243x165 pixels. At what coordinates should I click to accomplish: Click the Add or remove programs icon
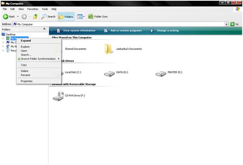(x=106, y=31)
